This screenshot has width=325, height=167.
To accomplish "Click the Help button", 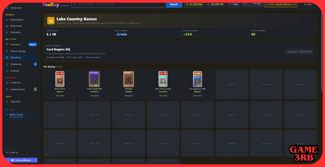I will [307, 4].
